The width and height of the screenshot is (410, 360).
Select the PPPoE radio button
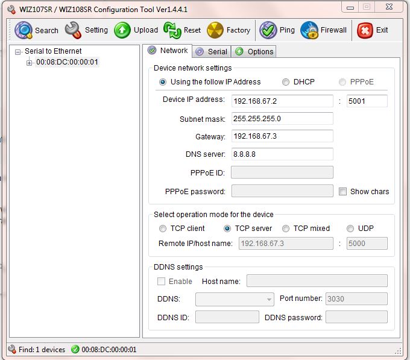coord(342,82)
